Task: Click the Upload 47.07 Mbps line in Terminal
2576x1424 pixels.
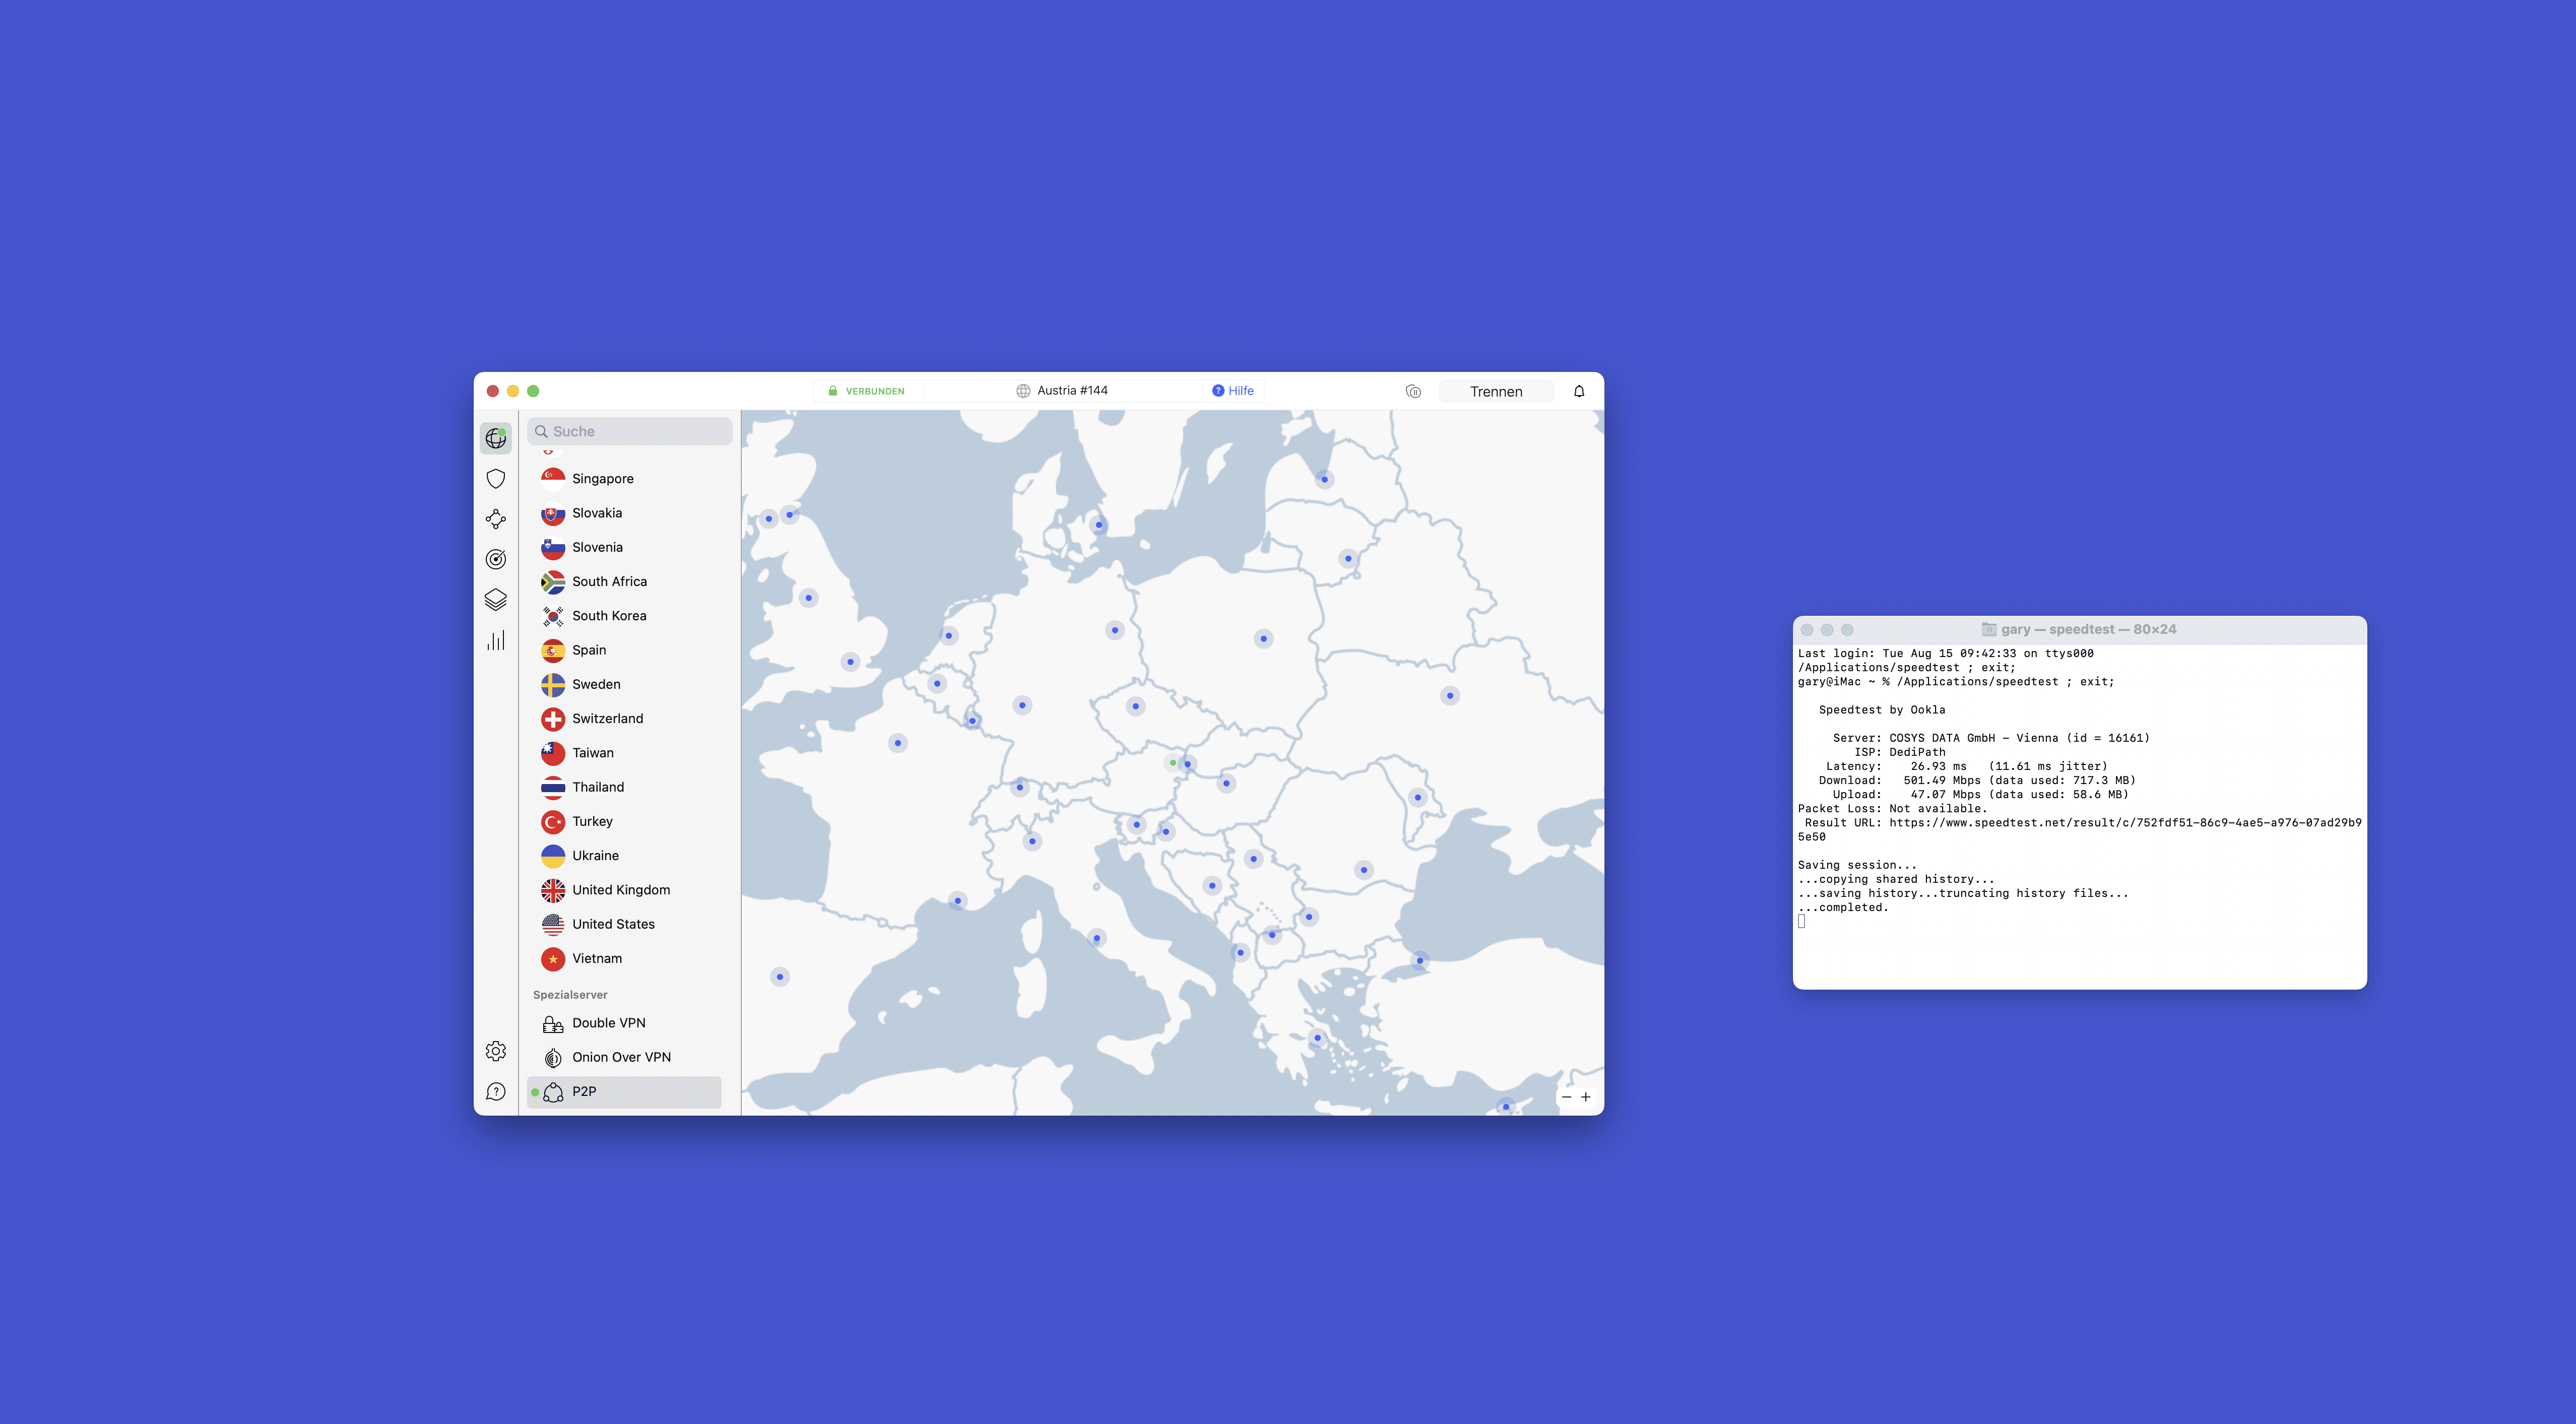Action: click(1980, 795)
